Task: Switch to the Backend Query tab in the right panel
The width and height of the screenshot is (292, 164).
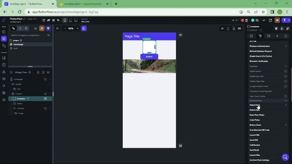Action: 269,36
